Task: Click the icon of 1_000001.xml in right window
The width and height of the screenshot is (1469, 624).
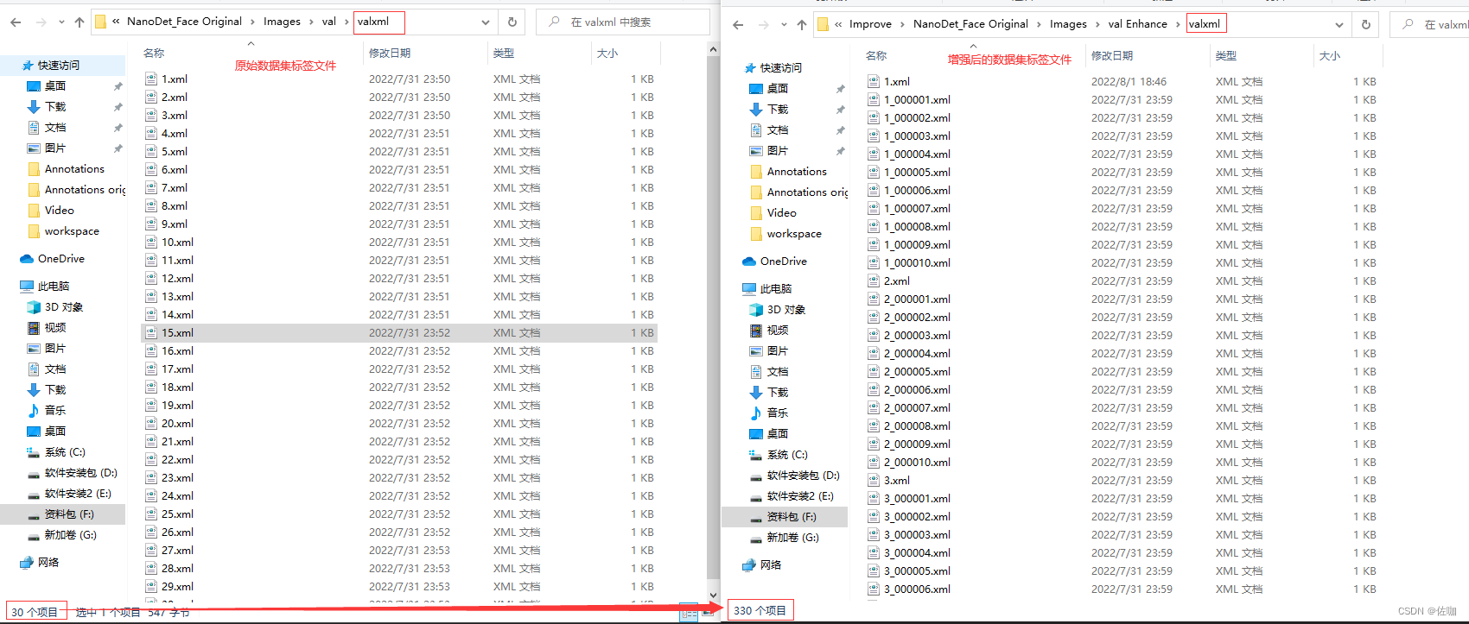Action: [874, 99]
